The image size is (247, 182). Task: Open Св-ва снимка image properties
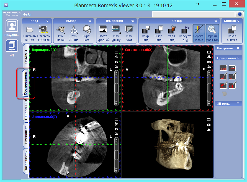[x=232, y=34]
